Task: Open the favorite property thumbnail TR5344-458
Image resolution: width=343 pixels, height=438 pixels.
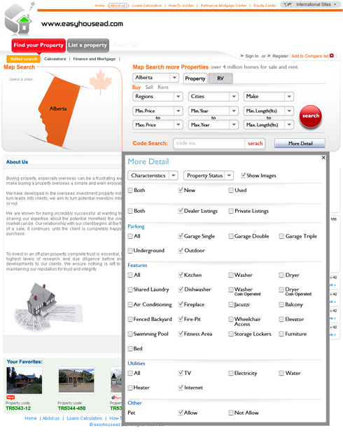Action: coord(76,381)
